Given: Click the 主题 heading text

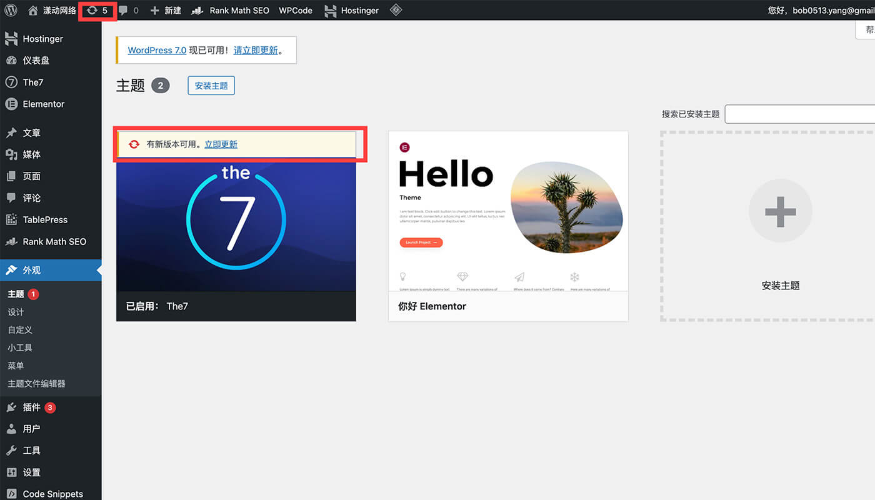Looking at the screenshot, I should [x=131, y=86].
